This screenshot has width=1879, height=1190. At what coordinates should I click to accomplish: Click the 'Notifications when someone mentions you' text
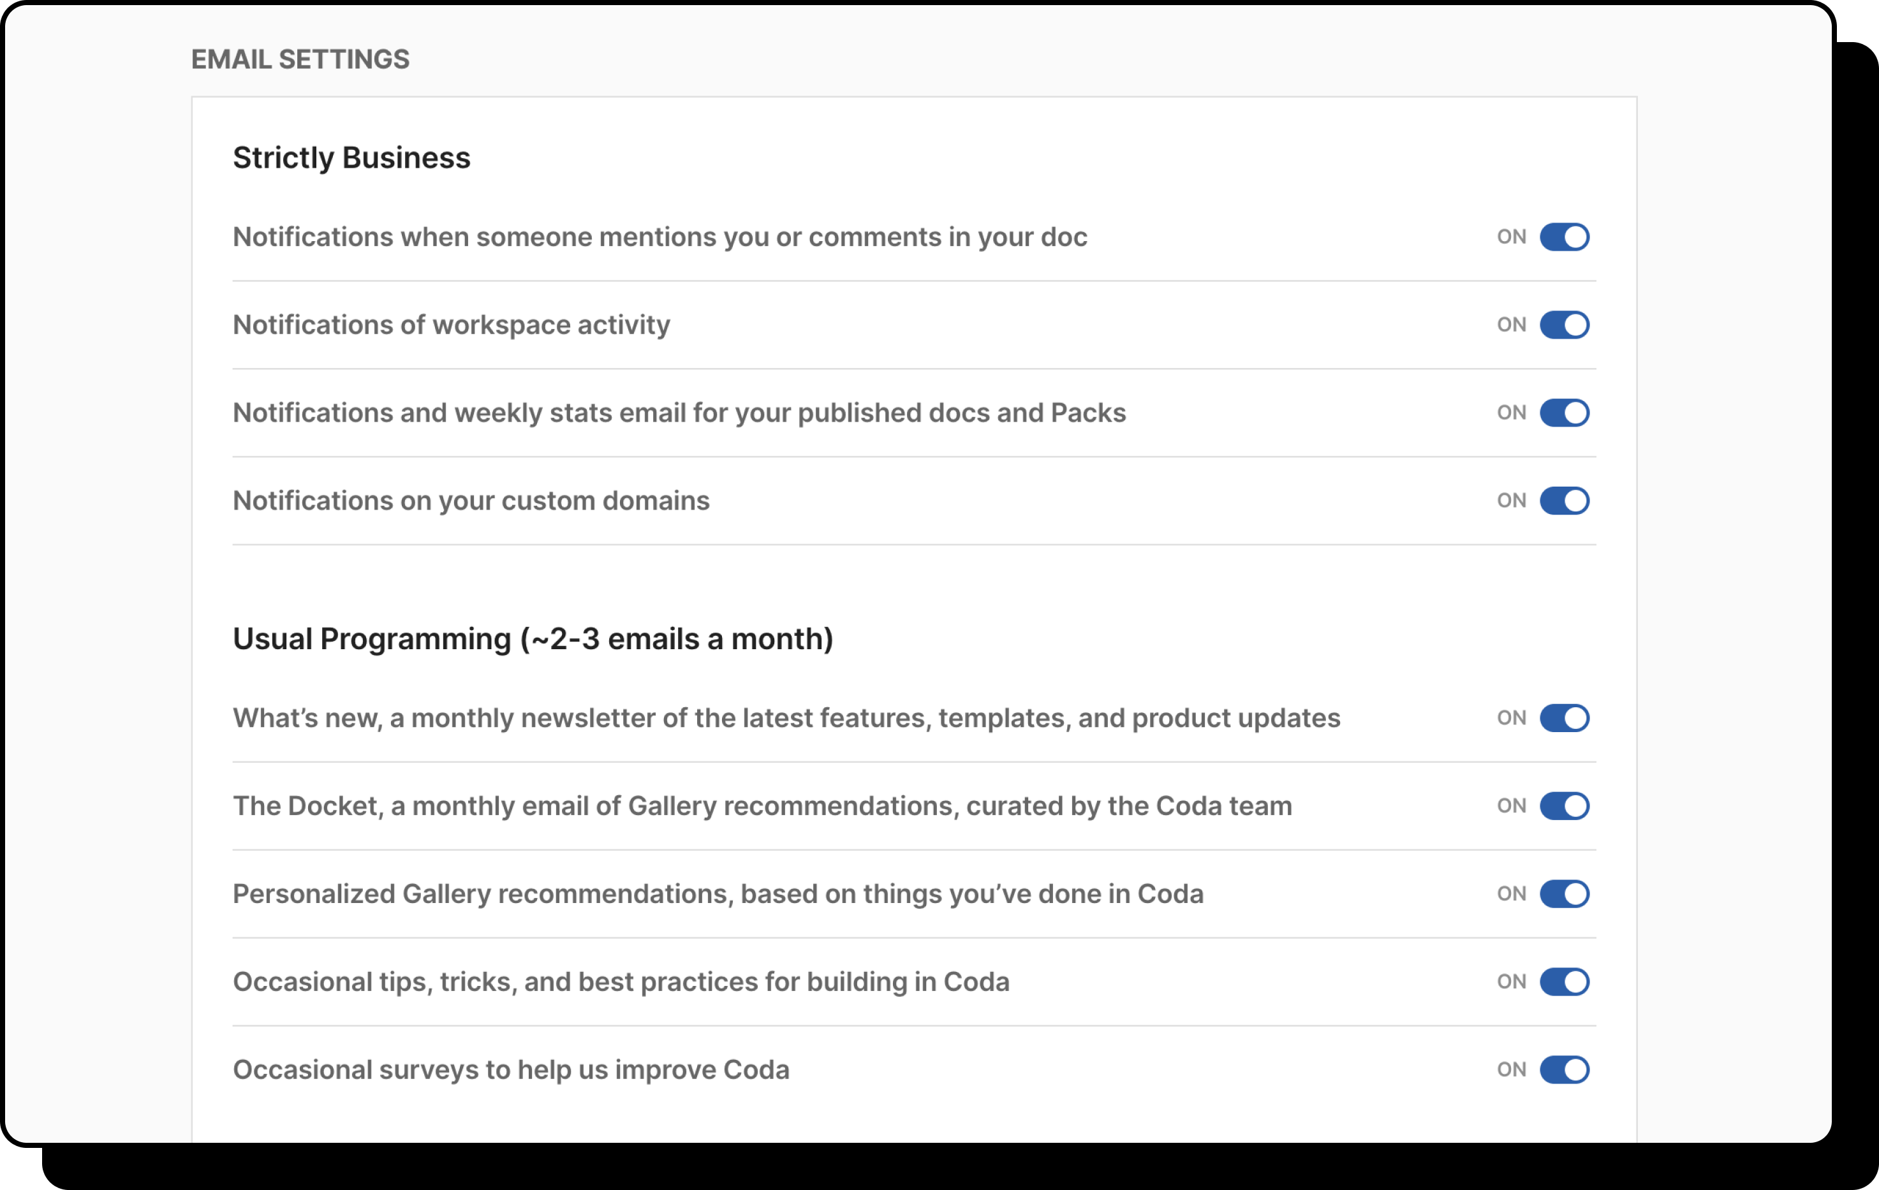660,237
